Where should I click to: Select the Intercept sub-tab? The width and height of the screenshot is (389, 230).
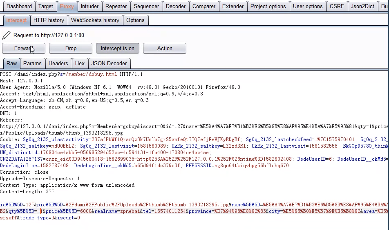[17, 20]
